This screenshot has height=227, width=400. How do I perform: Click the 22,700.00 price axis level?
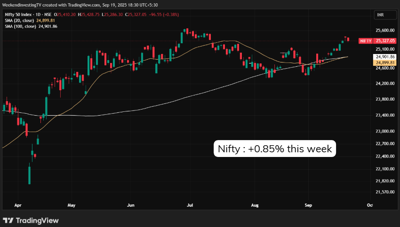coord(385,144)
